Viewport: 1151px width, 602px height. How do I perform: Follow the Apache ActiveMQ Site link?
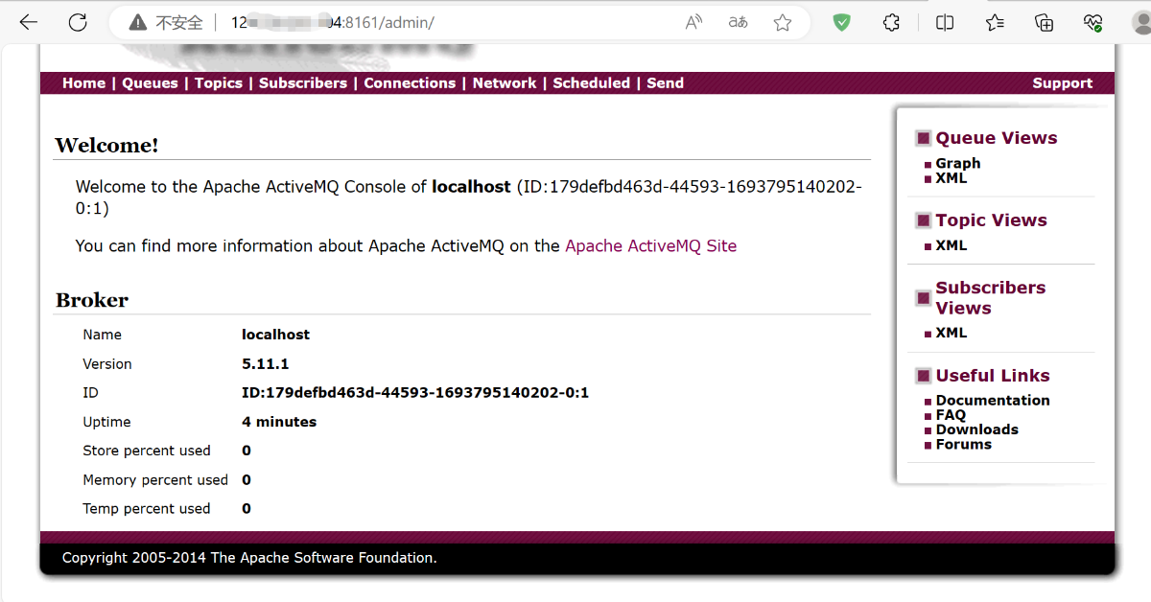pyautogui.click(x=651, y=246)
